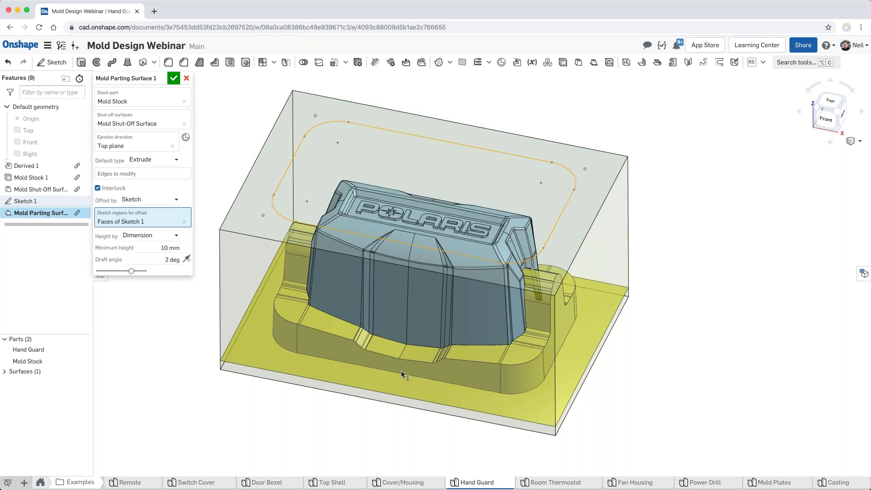
Task: Collapse the Default geometry tree section
Action: (x=6, y=107)
